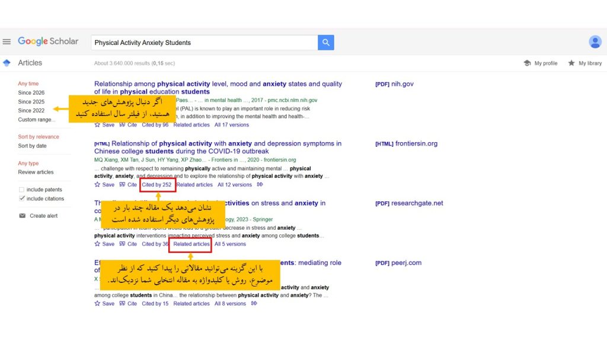The height and width of the screenshot is (341, 607).
Task: Enable the include patents checkbox
Action: pos(21,189)
